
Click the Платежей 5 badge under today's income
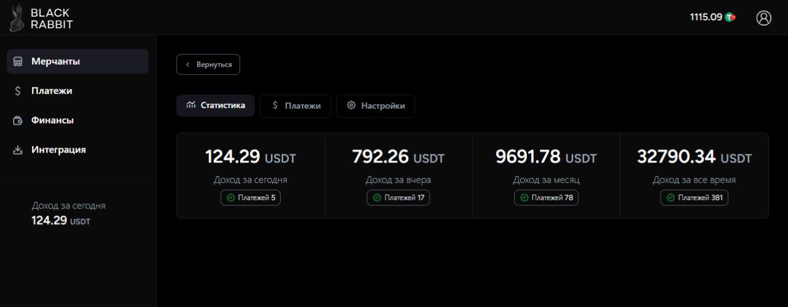tap(251, 197)
